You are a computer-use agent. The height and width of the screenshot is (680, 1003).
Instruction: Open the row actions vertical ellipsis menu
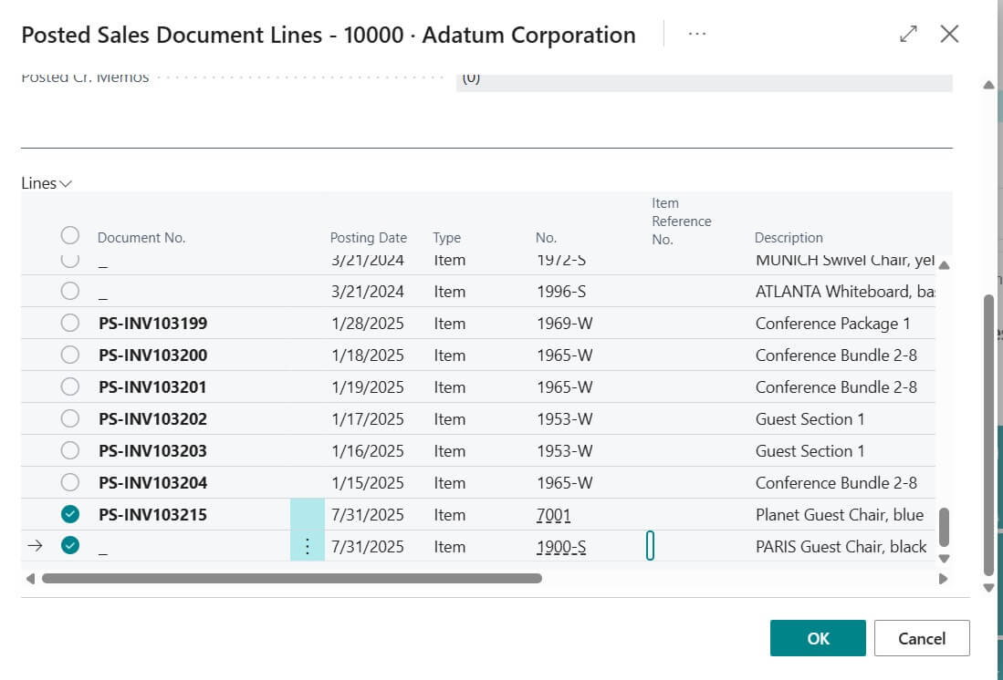coord(308,546)
